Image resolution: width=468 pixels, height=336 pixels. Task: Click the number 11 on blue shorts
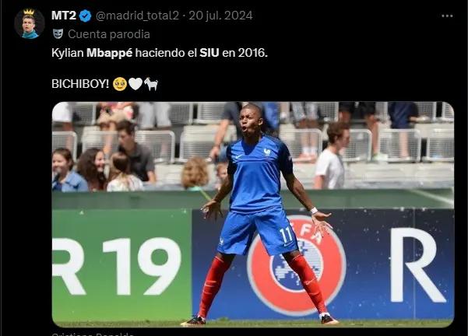tap(287, 236)
